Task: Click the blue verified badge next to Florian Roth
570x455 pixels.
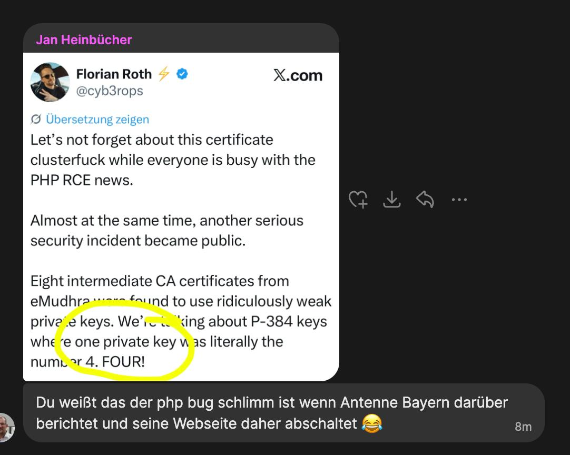Action: pos(182,74)
